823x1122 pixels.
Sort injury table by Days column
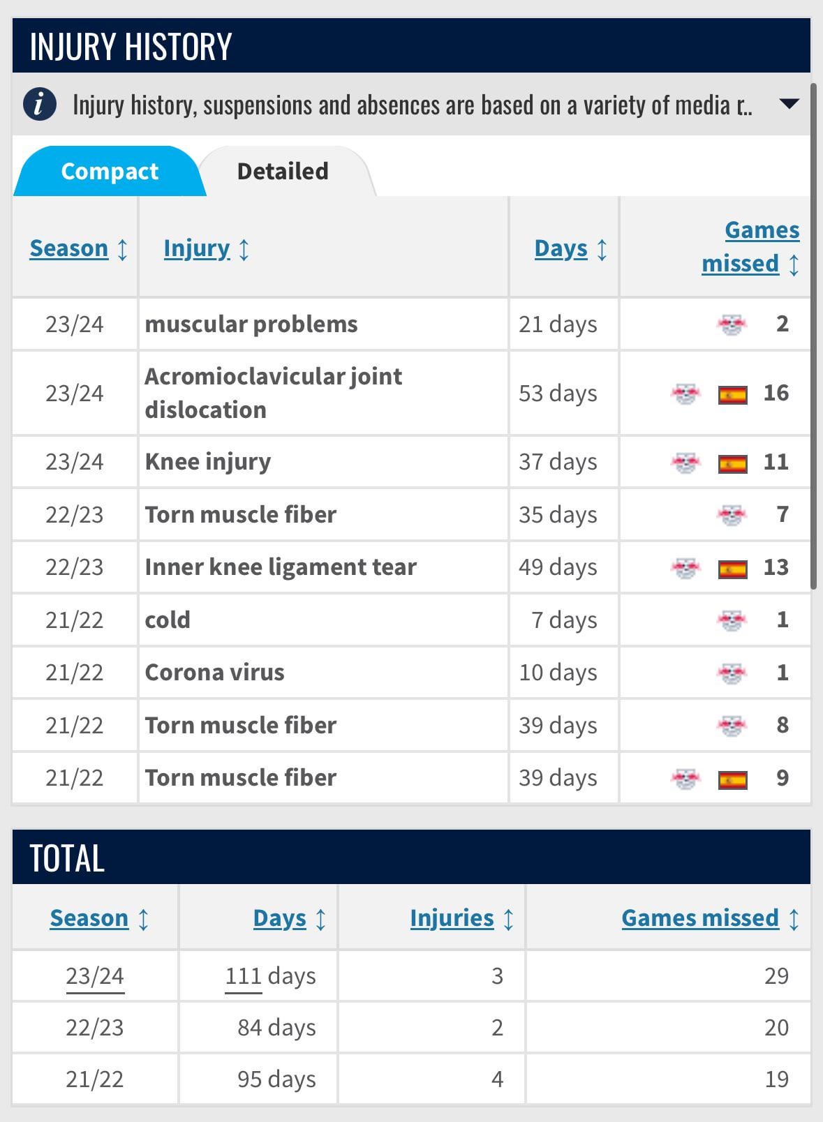coord(570,248)
